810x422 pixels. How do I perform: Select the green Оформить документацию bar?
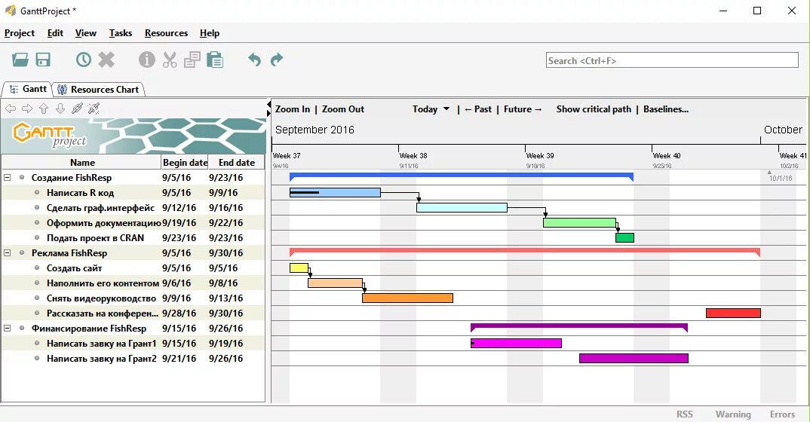(580, 222)
